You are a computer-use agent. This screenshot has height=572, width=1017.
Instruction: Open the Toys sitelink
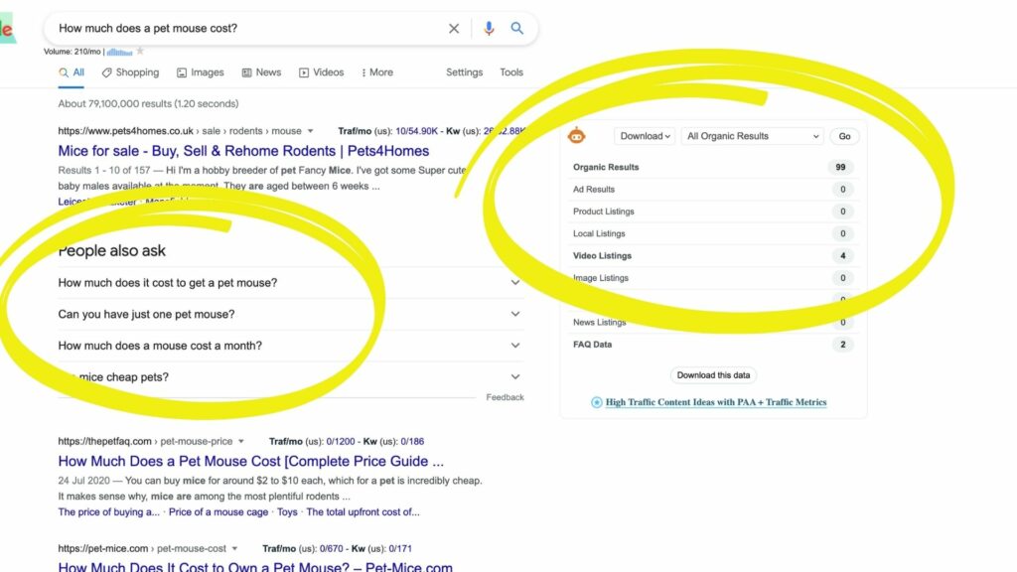point(287,512)
